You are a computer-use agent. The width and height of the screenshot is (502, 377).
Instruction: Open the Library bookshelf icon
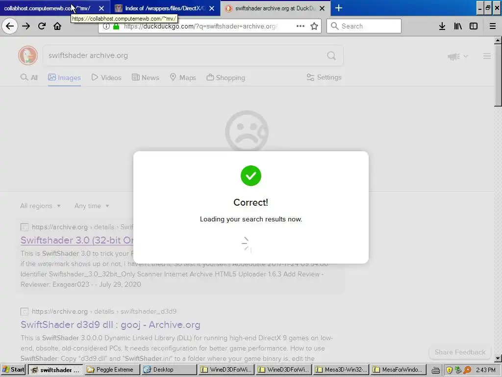pos(458,26)
